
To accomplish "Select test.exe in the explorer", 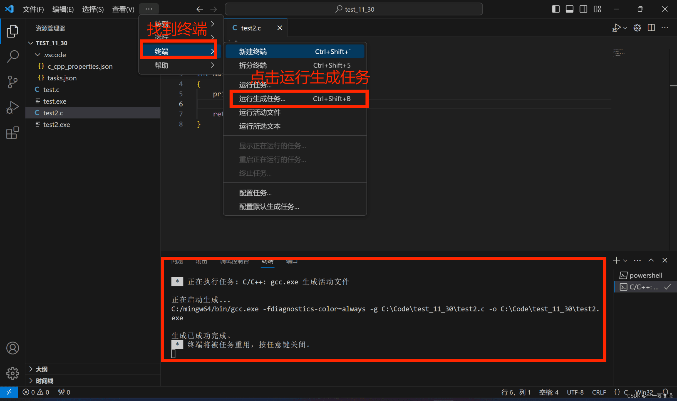I will click(x=93, y=101).
